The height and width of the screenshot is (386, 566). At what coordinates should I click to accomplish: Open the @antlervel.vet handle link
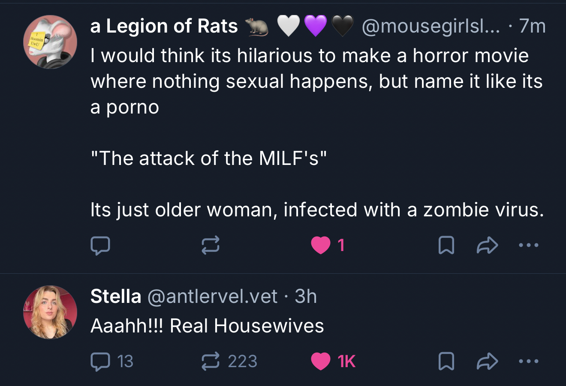213,296
